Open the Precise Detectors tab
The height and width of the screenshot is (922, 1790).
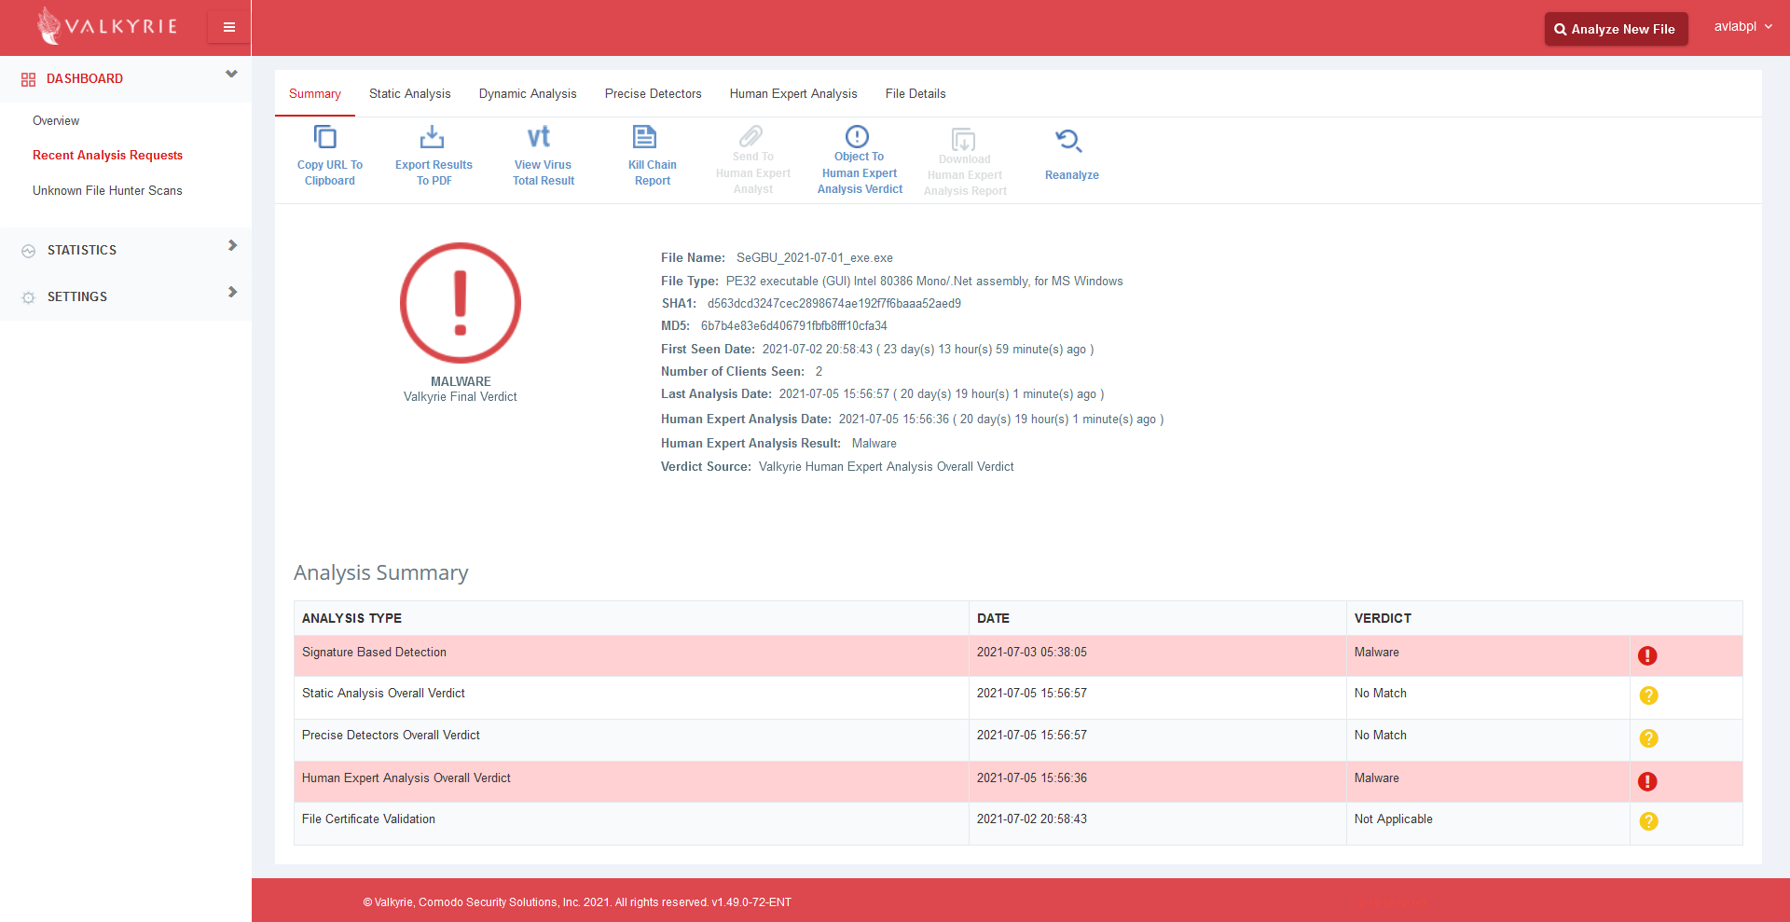coord(653,93)
